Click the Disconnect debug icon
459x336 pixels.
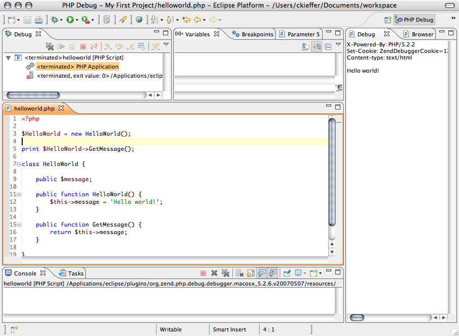[x=94, y=46]
